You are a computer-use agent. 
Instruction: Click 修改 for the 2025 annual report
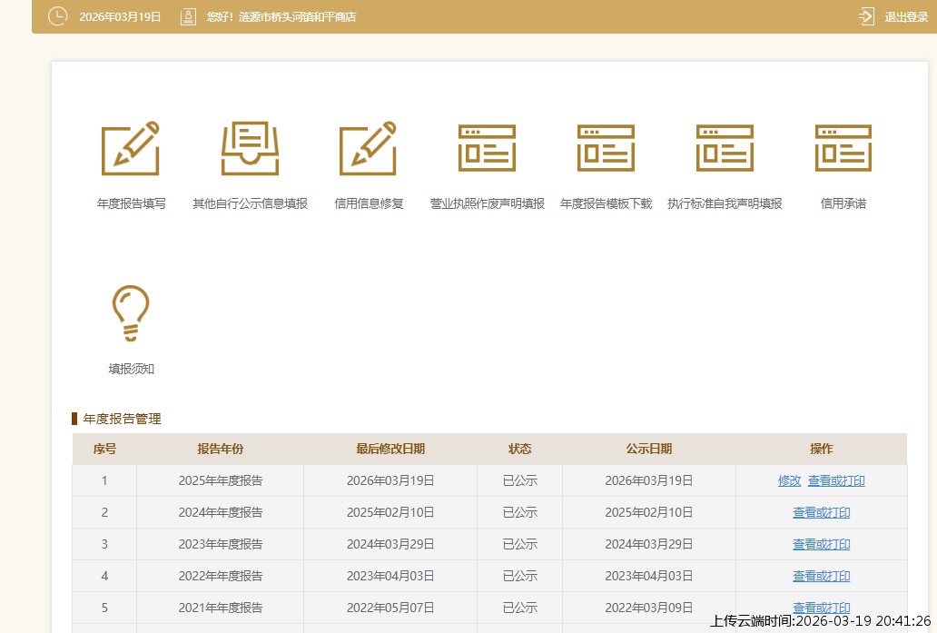tap(789, 480)
